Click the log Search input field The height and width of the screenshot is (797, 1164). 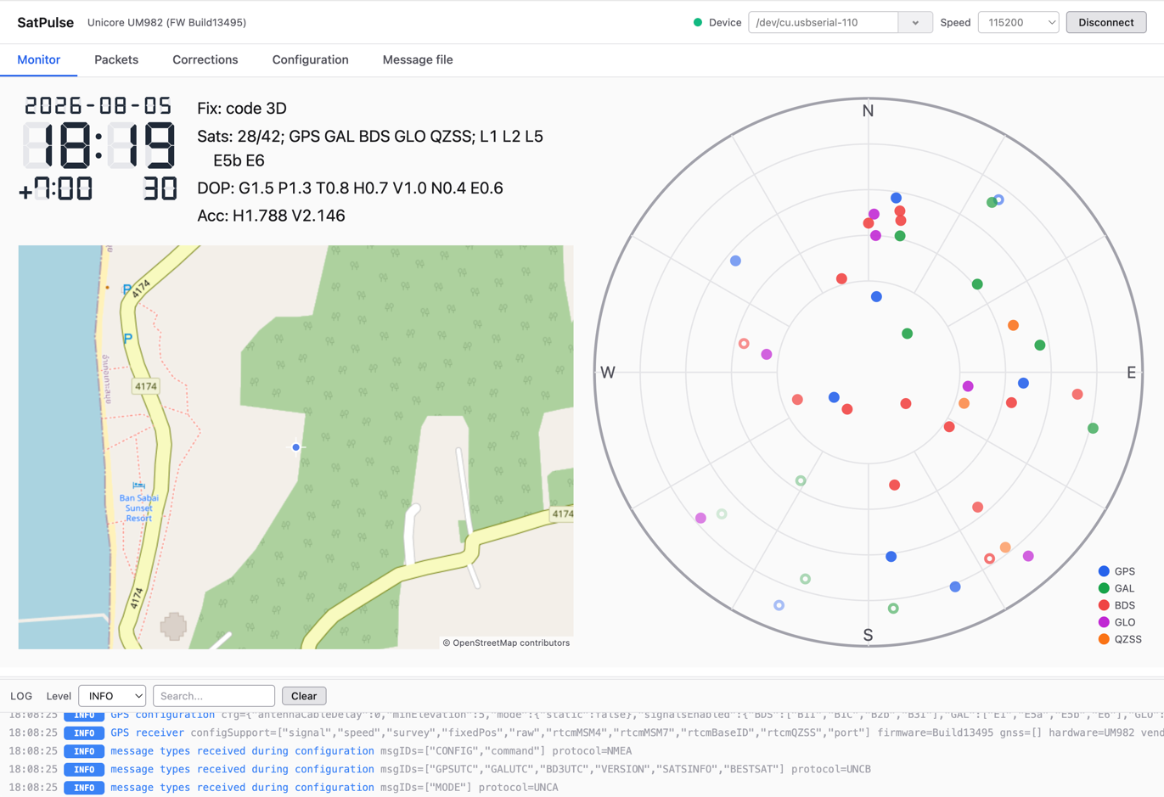(214, 696)
